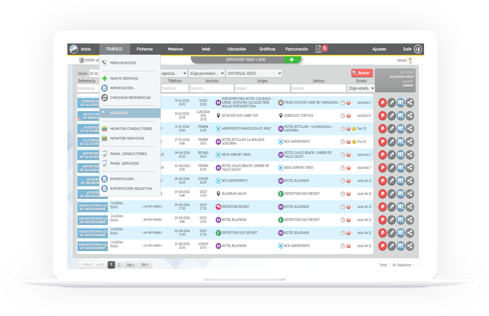
Task: Click the Sig » next page button
Action: pos(130,264)
